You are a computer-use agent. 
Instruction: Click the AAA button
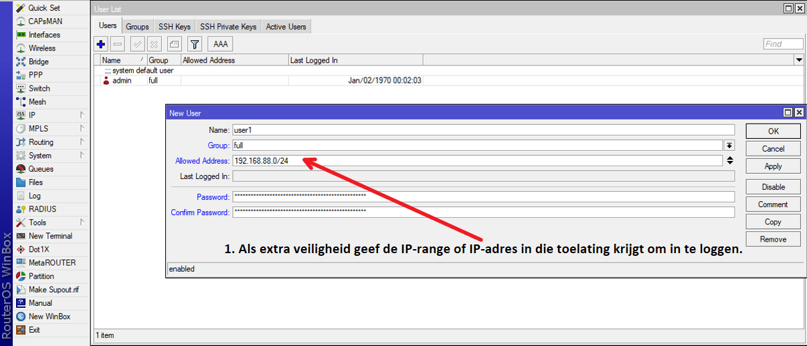220,44
